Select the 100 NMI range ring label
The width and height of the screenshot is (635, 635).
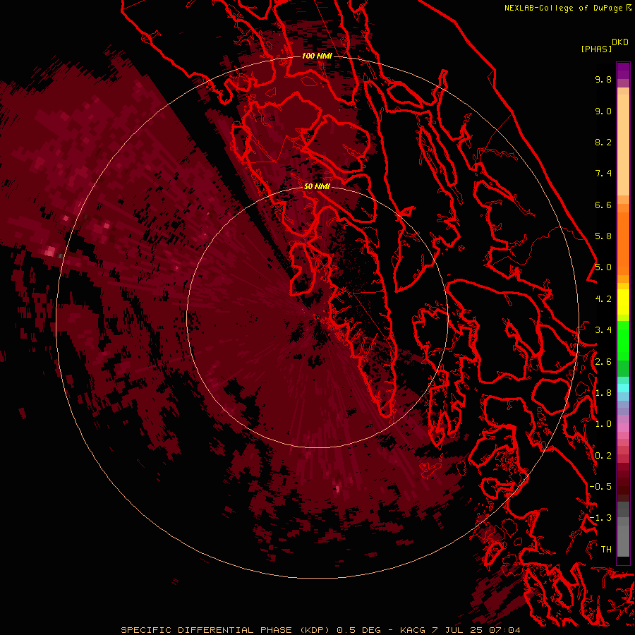pyautogui.click(x=317, y=56)
